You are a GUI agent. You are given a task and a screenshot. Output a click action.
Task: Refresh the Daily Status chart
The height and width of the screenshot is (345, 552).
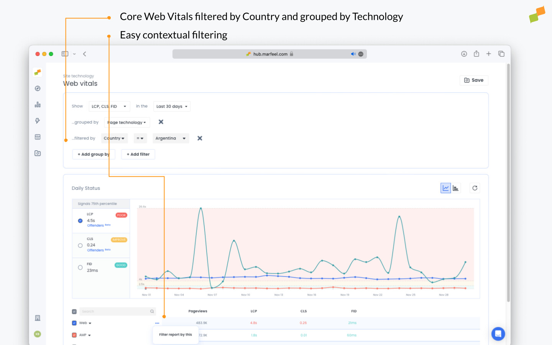pyautogui.click(x=475, y=188)
